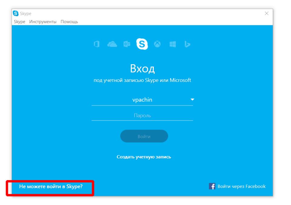The height and width of the screenshot is (205, 291).
Task: Click the Войти sign-in button
Action: 144,136
